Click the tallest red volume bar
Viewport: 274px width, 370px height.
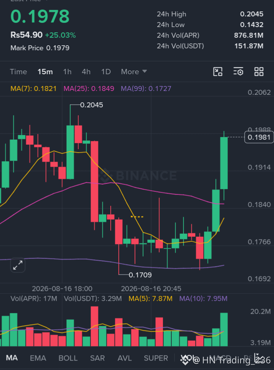pos(94,326)
